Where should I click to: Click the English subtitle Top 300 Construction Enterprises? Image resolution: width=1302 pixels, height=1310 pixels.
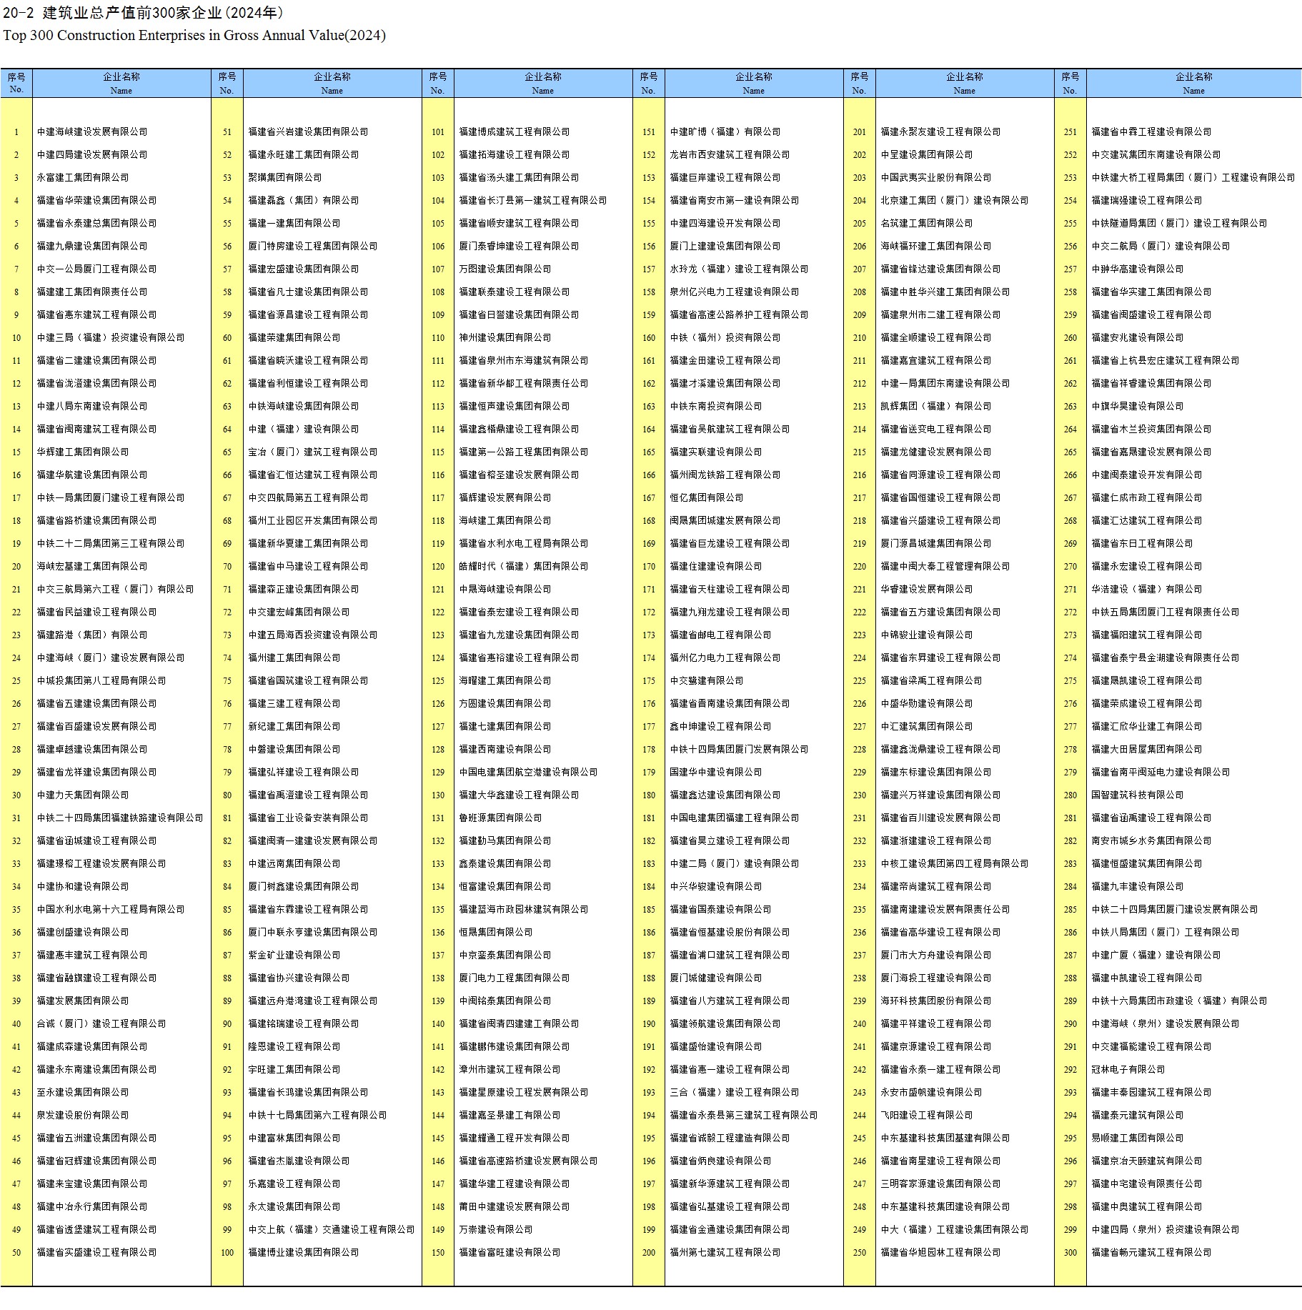[x=194, y=35]
